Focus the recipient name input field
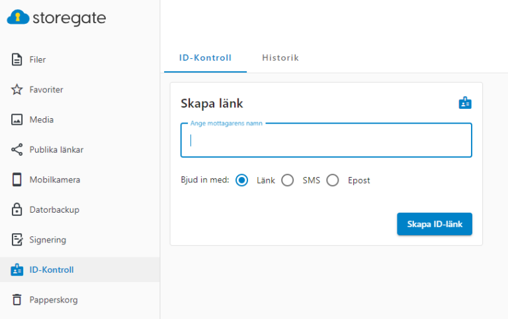The image size is (508, 319). (326, 140)
